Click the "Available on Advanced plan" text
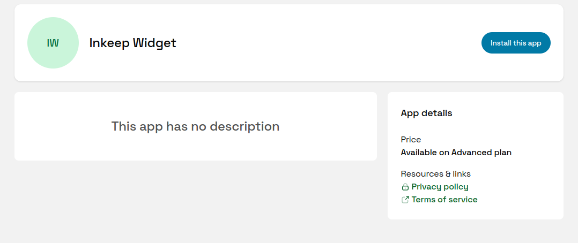This screenshot has width=578, height=243. pos(456,153)
